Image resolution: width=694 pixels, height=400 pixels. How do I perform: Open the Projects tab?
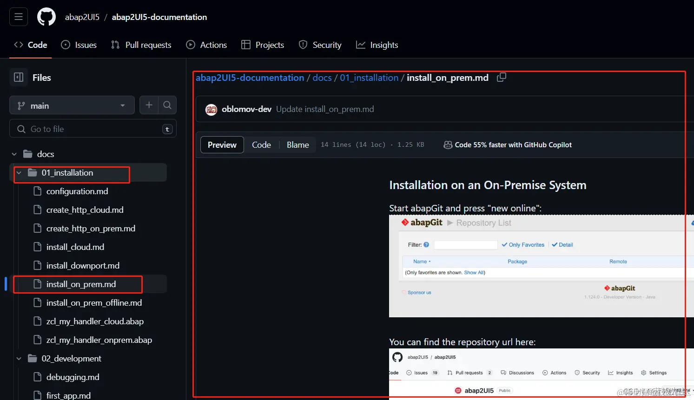pos(263,45)
